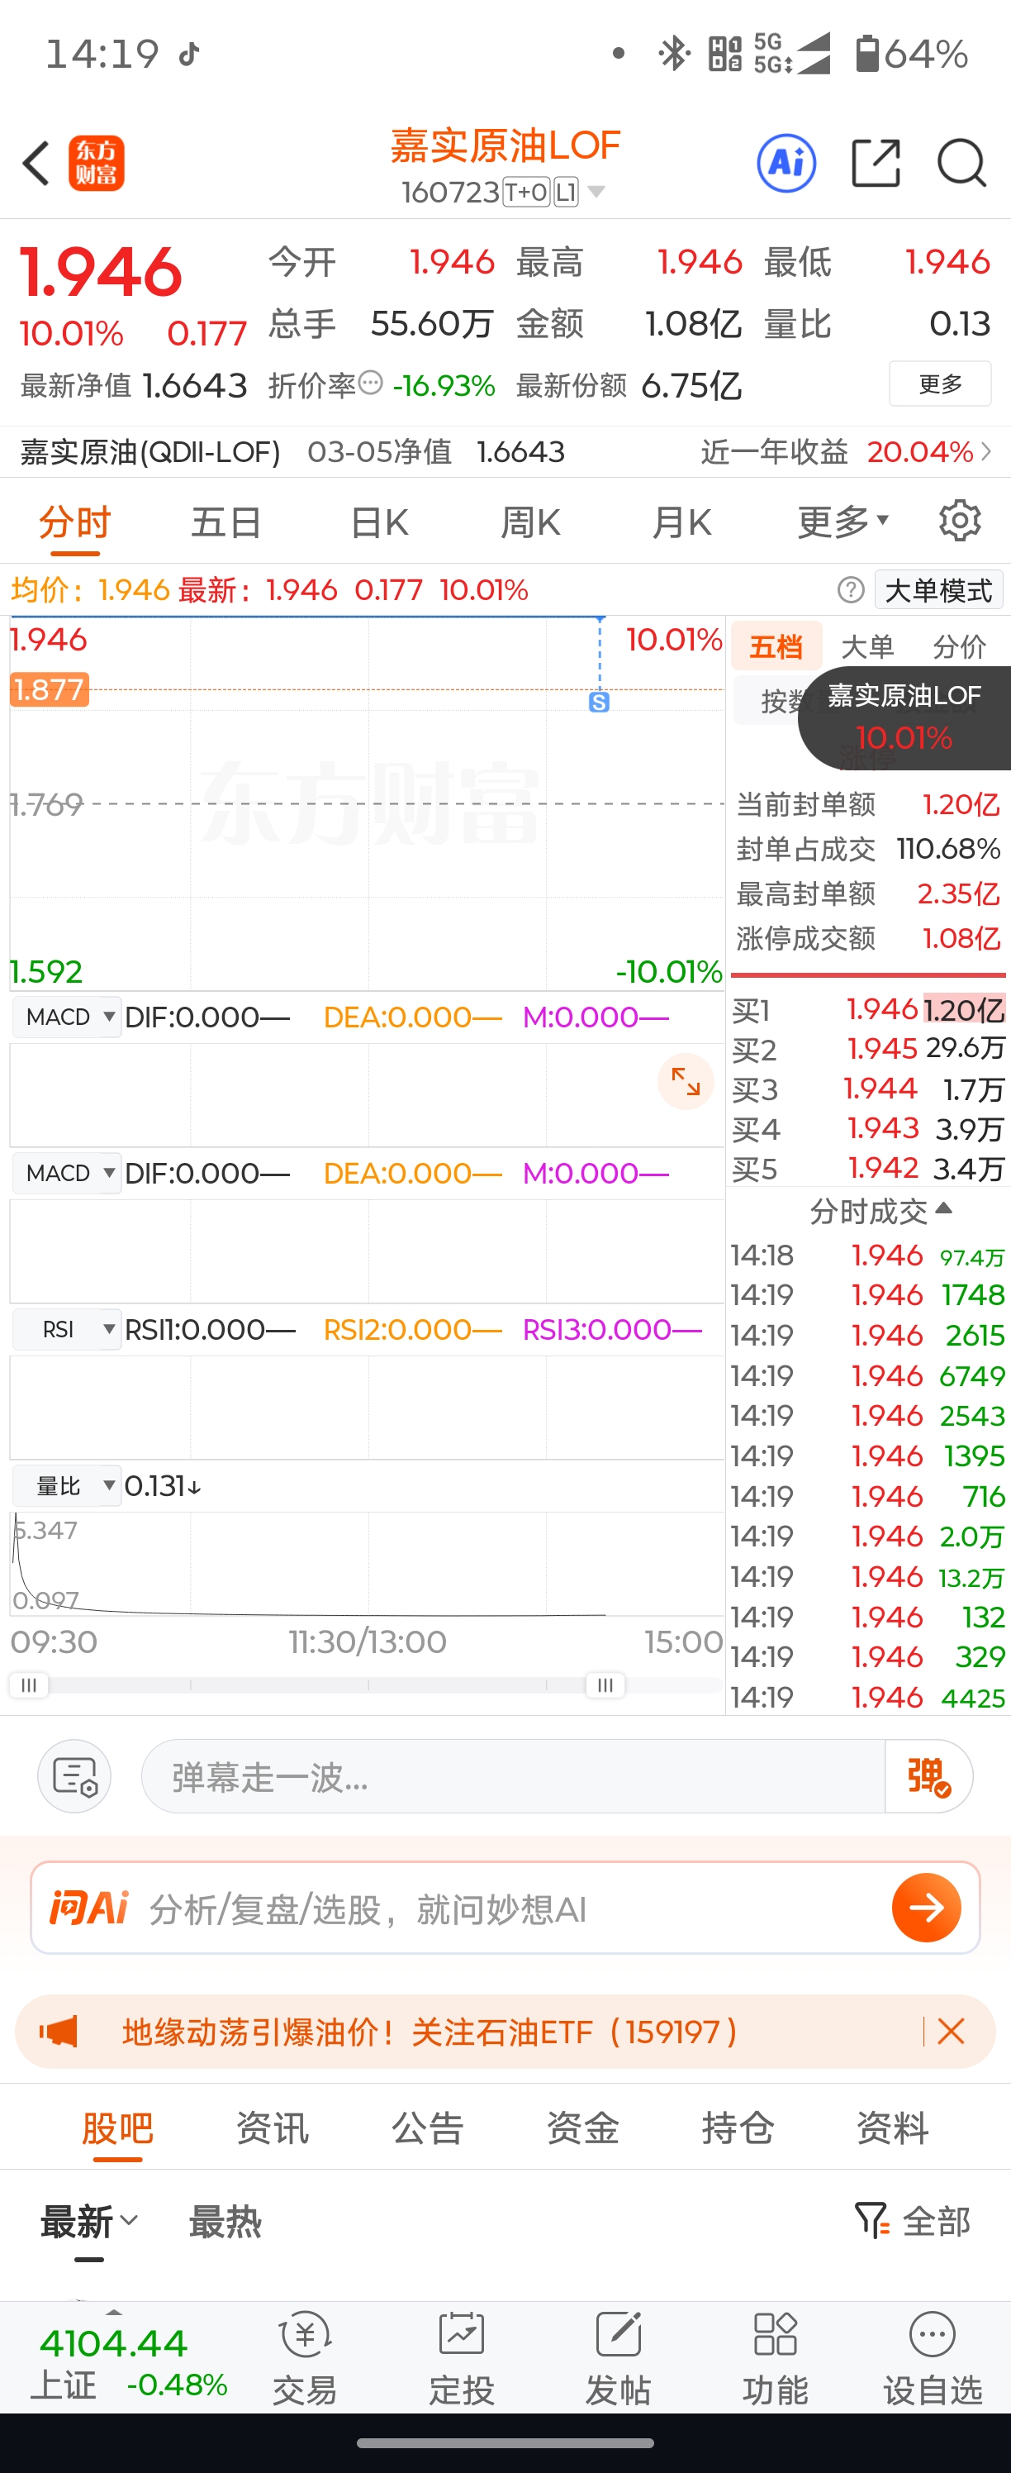The height and width of the screenshot is (2473, 1011).
Task: Select the 五档 order book tab
Action: point(776,646)
